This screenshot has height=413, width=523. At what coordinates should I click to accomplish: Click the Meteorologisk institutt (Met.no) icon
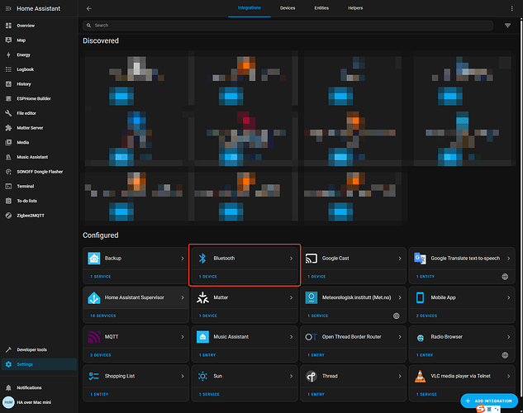coord(311,297)
